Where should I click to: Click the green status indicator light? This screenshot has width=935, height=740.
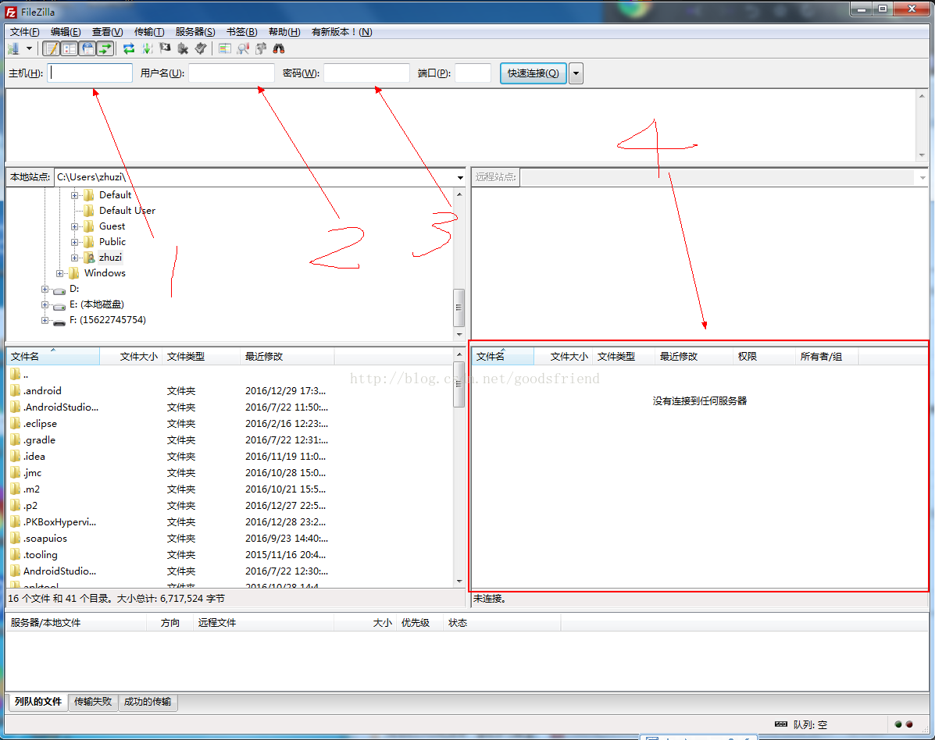898,724
